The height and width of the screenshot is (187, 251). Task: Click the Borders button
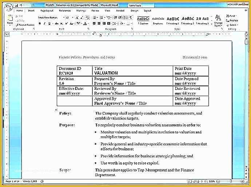[128, 24]
